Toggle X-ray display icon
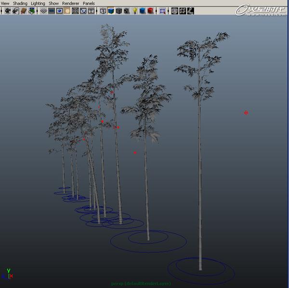This screenshot has width=289, height=288. pos(174,11)
